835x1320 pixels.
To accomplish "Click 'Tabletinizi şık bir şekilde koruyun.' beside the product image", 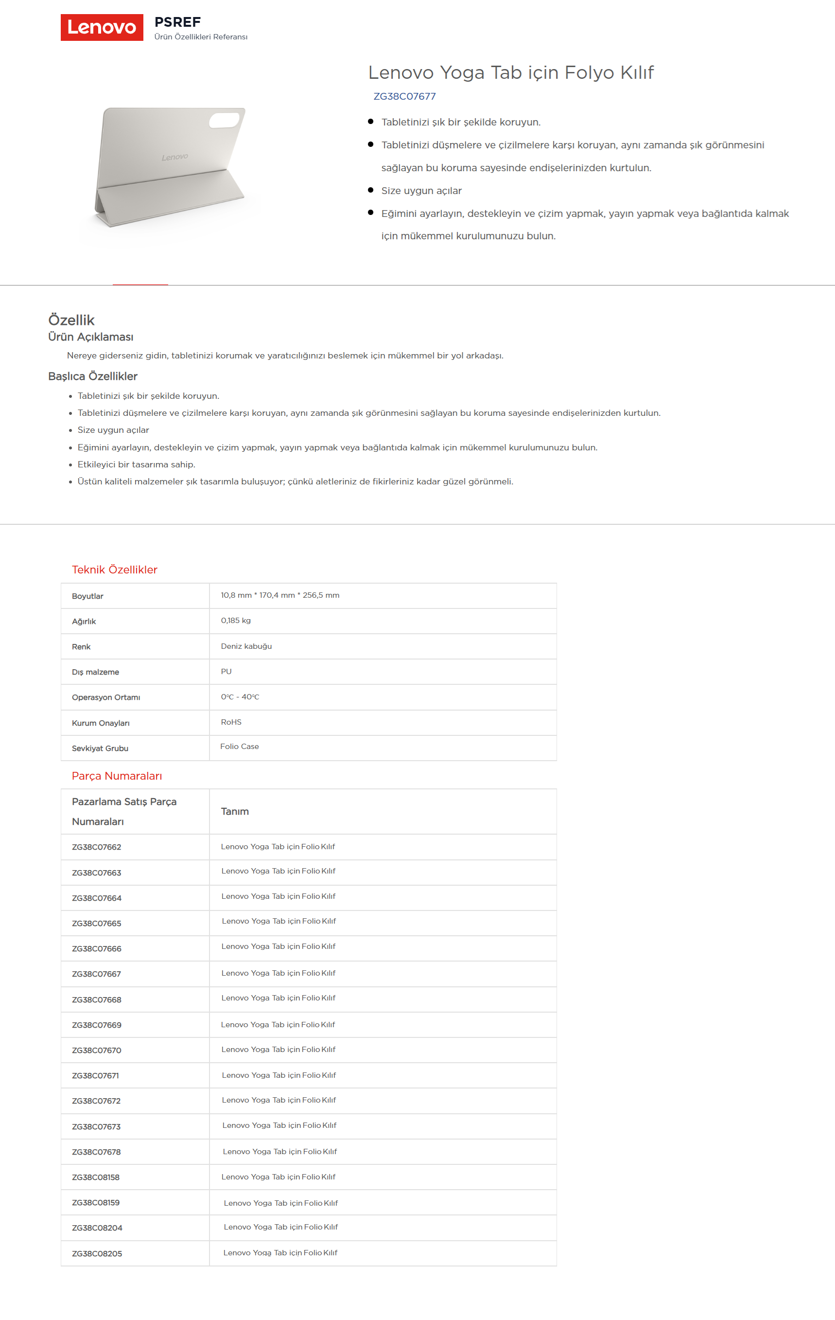I will click(461, 122).
